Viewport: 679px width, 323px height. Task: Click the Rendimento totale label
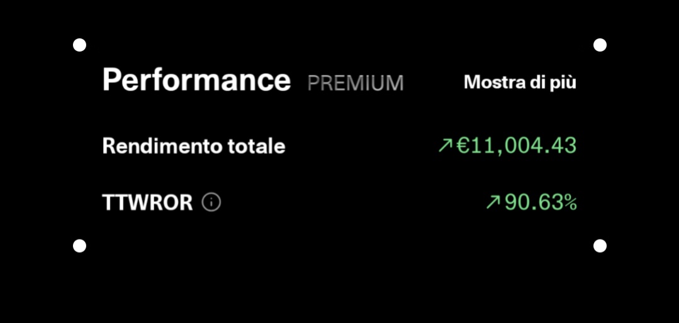(194, 146)
